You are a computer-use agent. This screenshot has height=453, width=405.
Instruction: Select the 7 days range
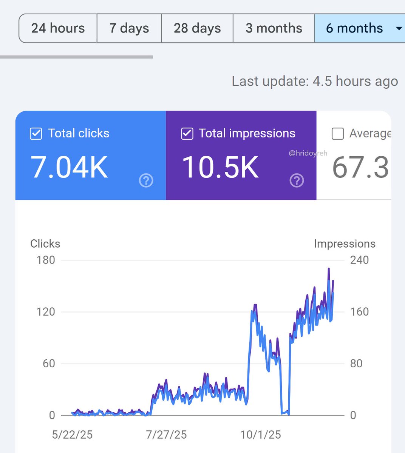click(129, 28)
